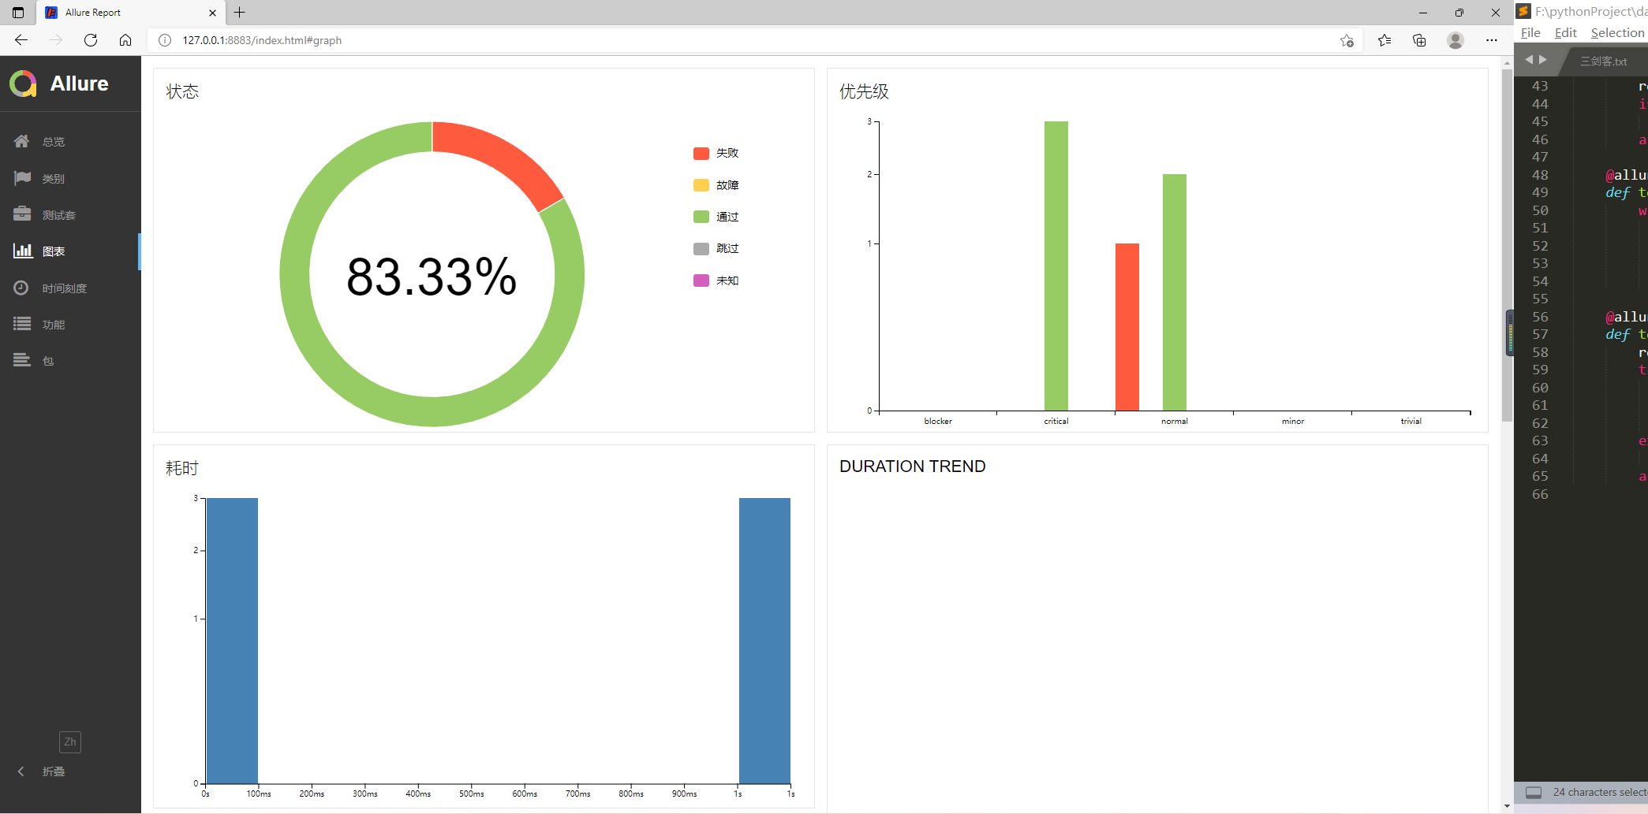Viewport: 1648px width, 814px height.
Task: Go forward in browser history
Action: point(56,40)
